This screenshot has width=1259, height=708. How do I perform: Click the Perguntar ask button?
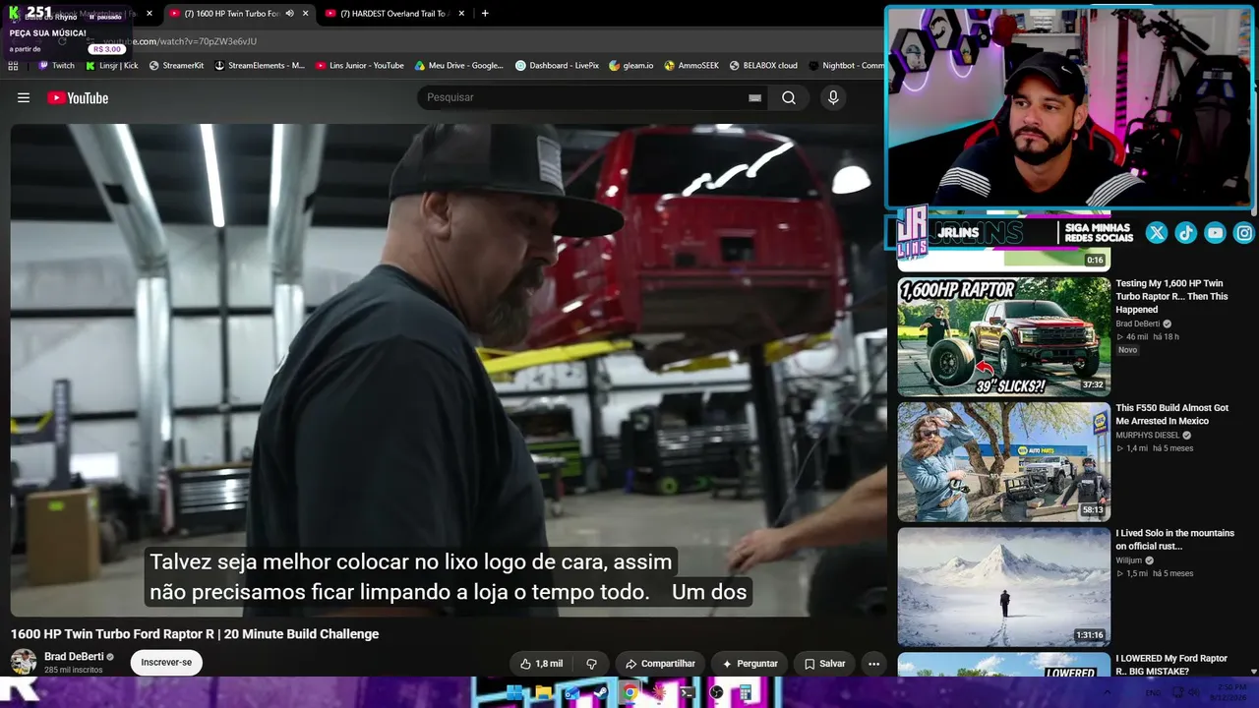pos(749,664)
